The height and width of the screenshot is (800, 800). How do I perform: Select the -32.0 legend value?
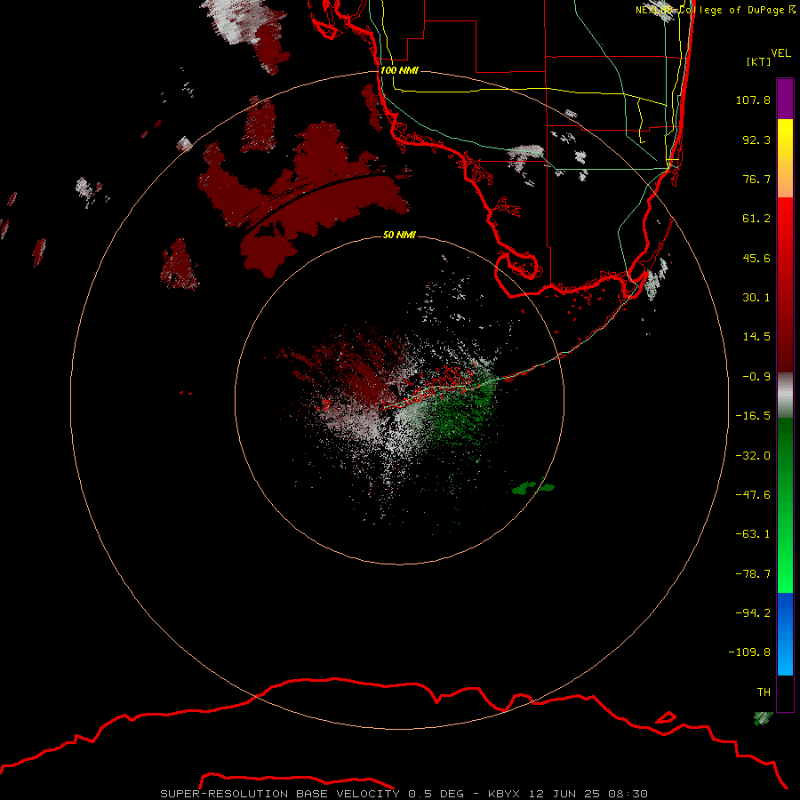[753, 456]
